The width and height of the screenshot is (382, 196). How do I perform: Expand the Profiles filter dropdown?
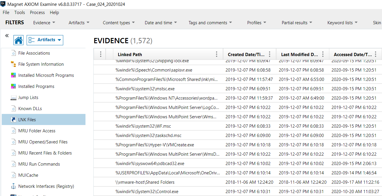tap(257, 23)
